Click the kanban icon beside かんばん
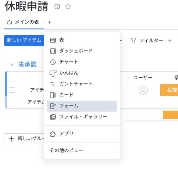Image resolution: width=178 pixels, height=170 pixels. click(x=53, y=73)
